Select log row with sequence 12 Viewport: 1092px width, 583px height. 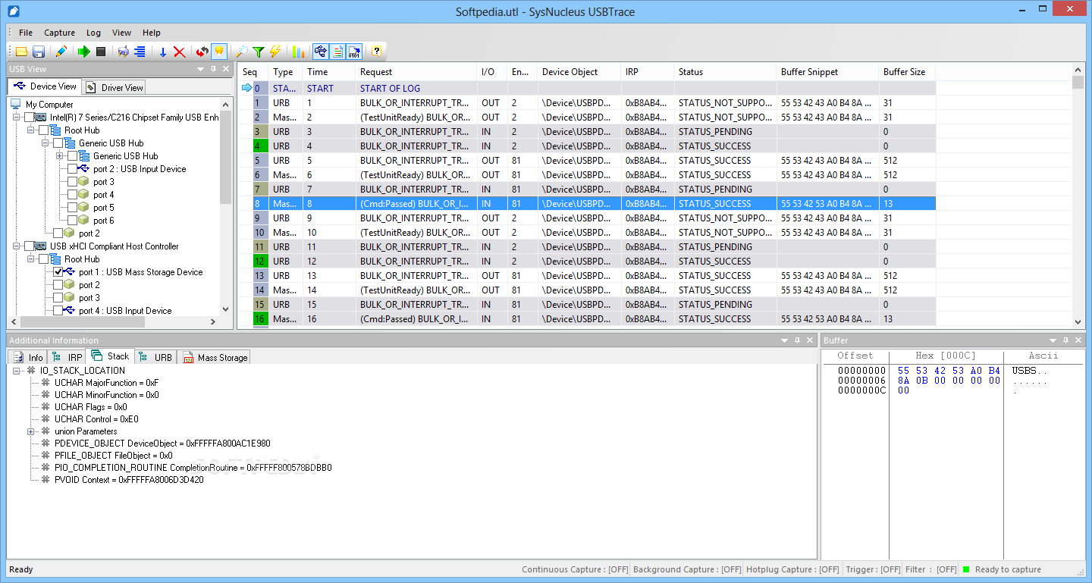(x=588, y=262)
